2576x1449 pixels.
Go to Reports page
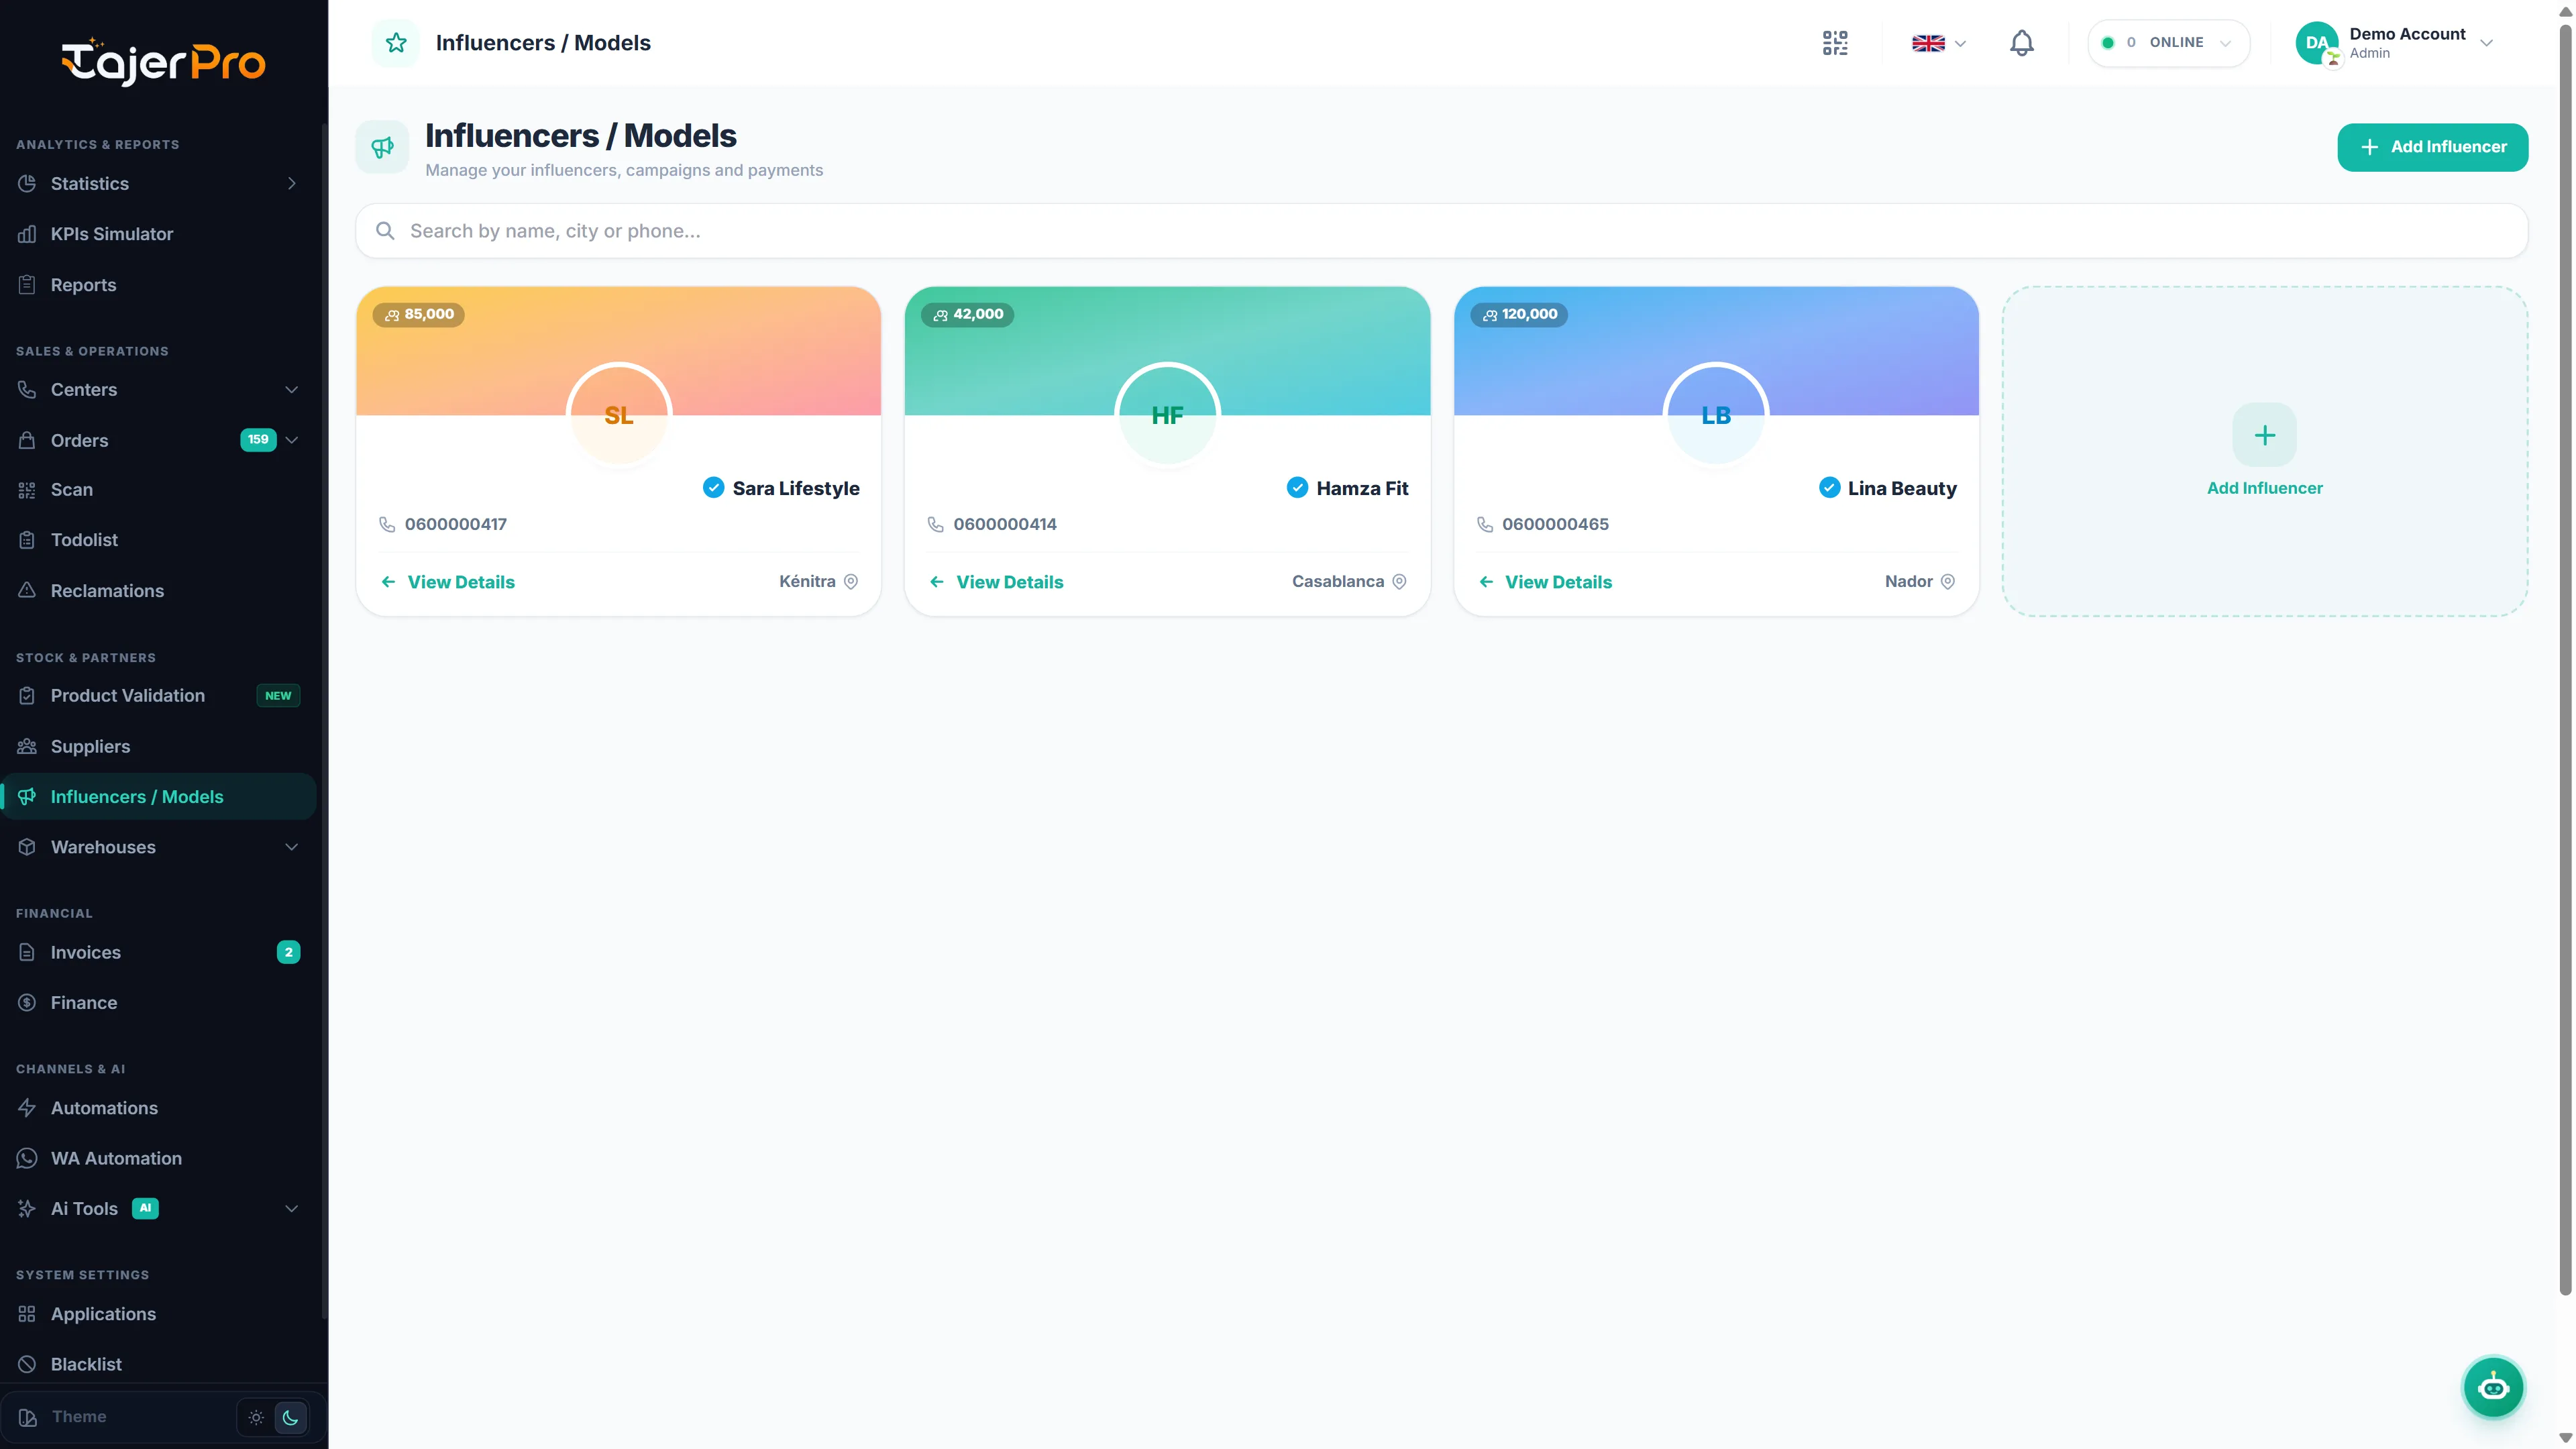tap(158, 285)
